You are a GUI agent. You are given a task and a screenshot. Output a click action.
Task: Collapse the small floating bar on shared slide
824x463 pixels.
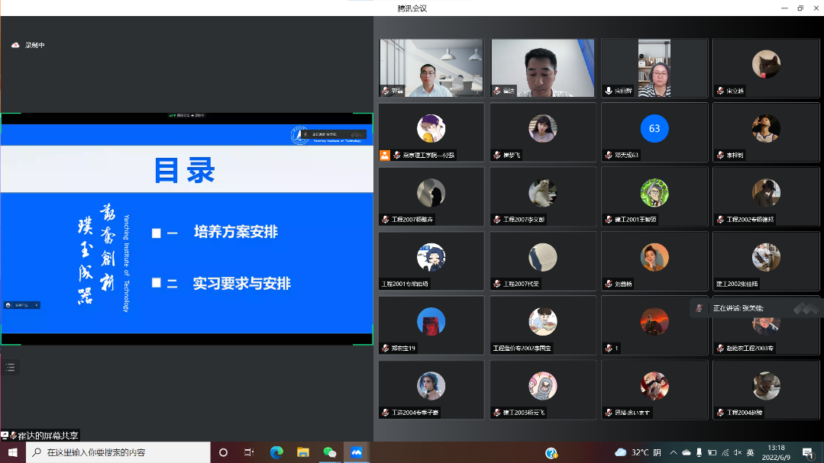pyautogui.click(x=37, y=305)
